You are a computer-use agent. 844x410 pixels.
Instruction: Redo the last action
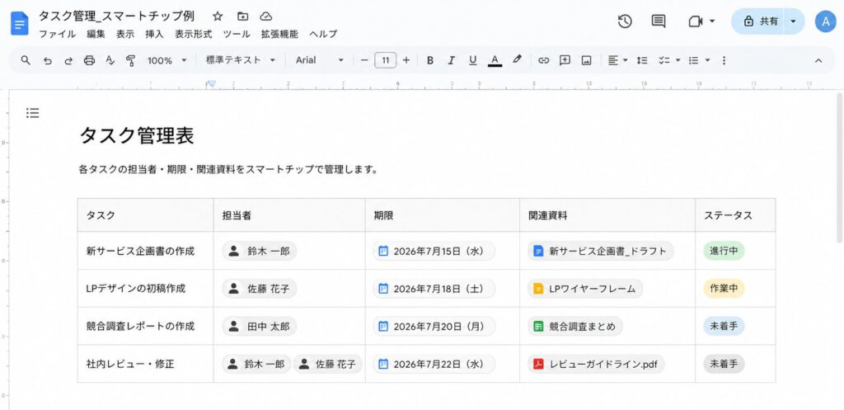click(x=68, y=60)
